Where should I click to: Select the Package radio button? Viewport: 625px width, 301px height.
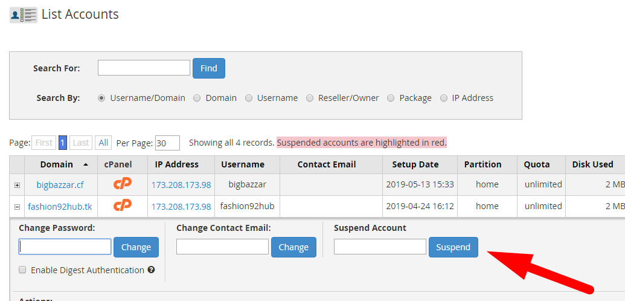(391, 98)
